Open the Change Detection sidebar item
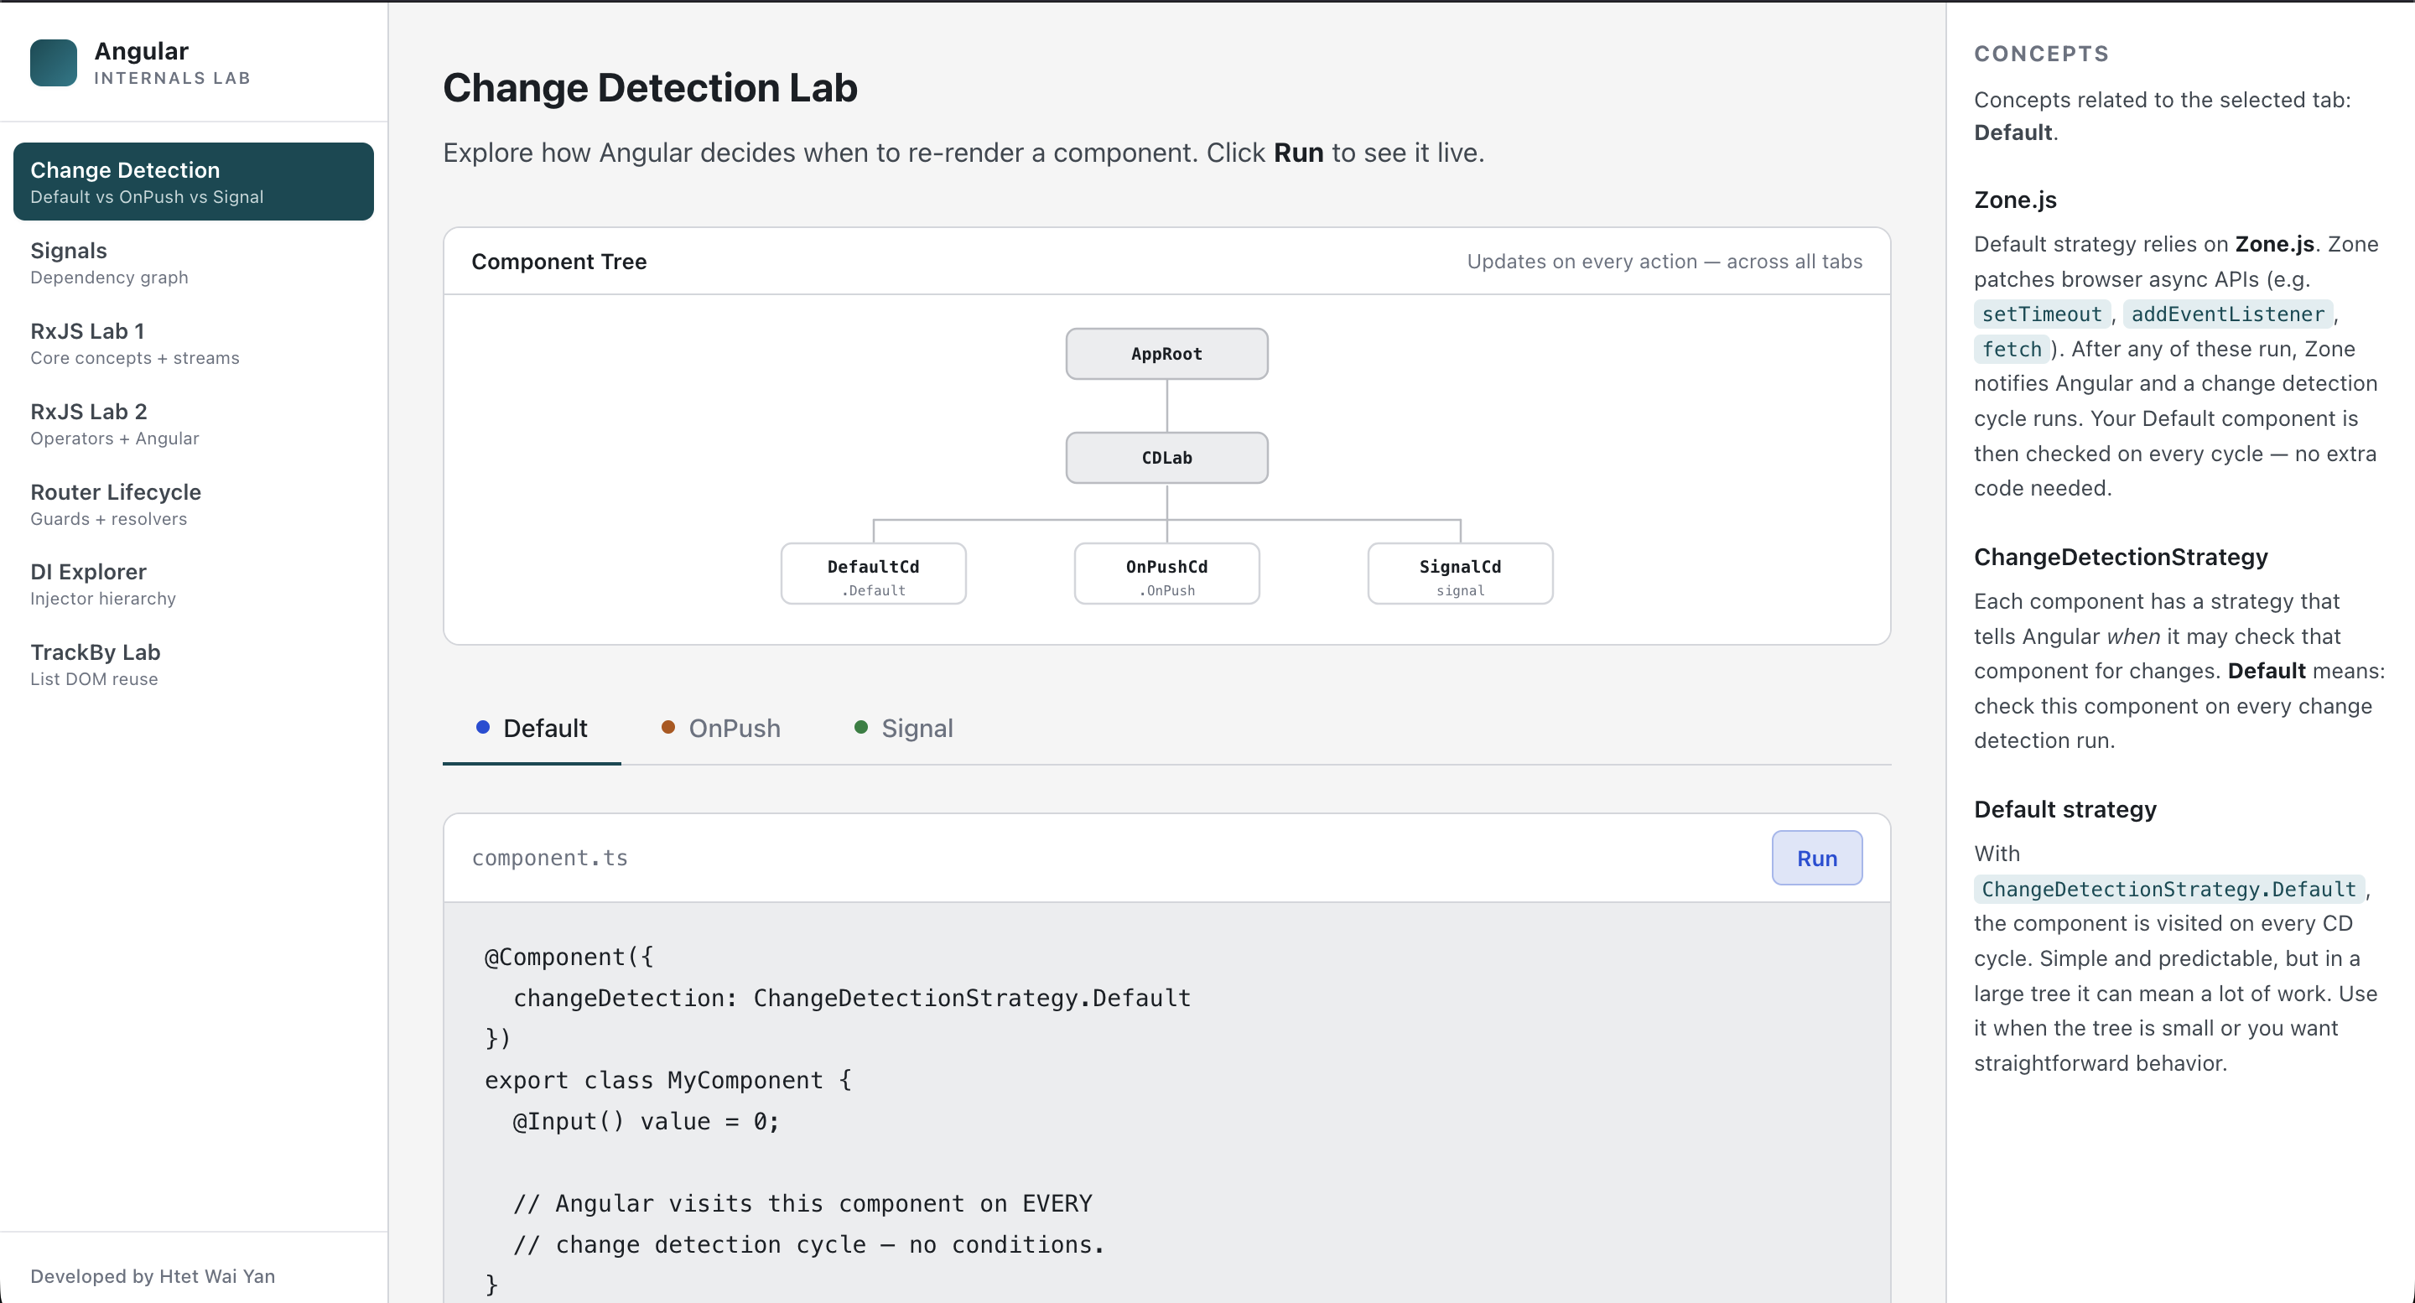This screenshot has height=1303, width=2415. [x=193, y=182]
